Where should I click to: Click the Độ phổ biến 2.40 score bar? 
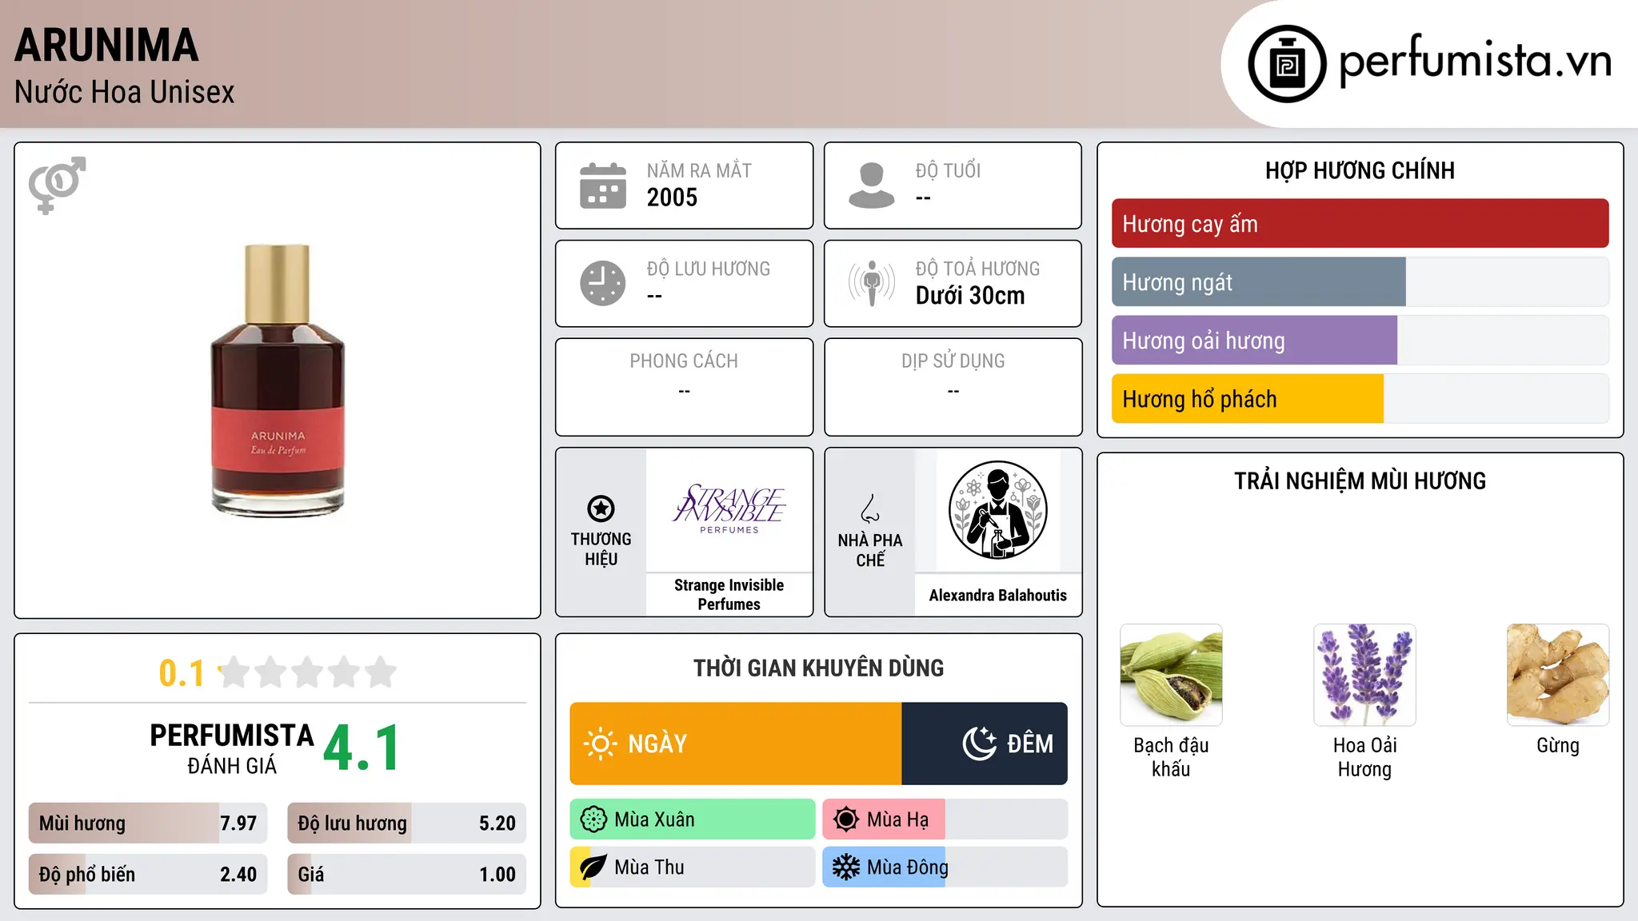pos(148,875)
